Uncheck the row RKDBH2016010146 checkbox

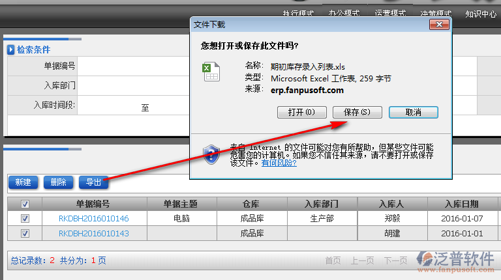25,218
